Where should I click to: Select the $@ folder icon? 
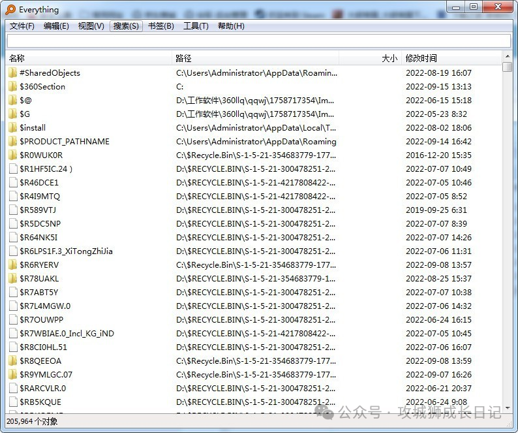click(12, 100)
